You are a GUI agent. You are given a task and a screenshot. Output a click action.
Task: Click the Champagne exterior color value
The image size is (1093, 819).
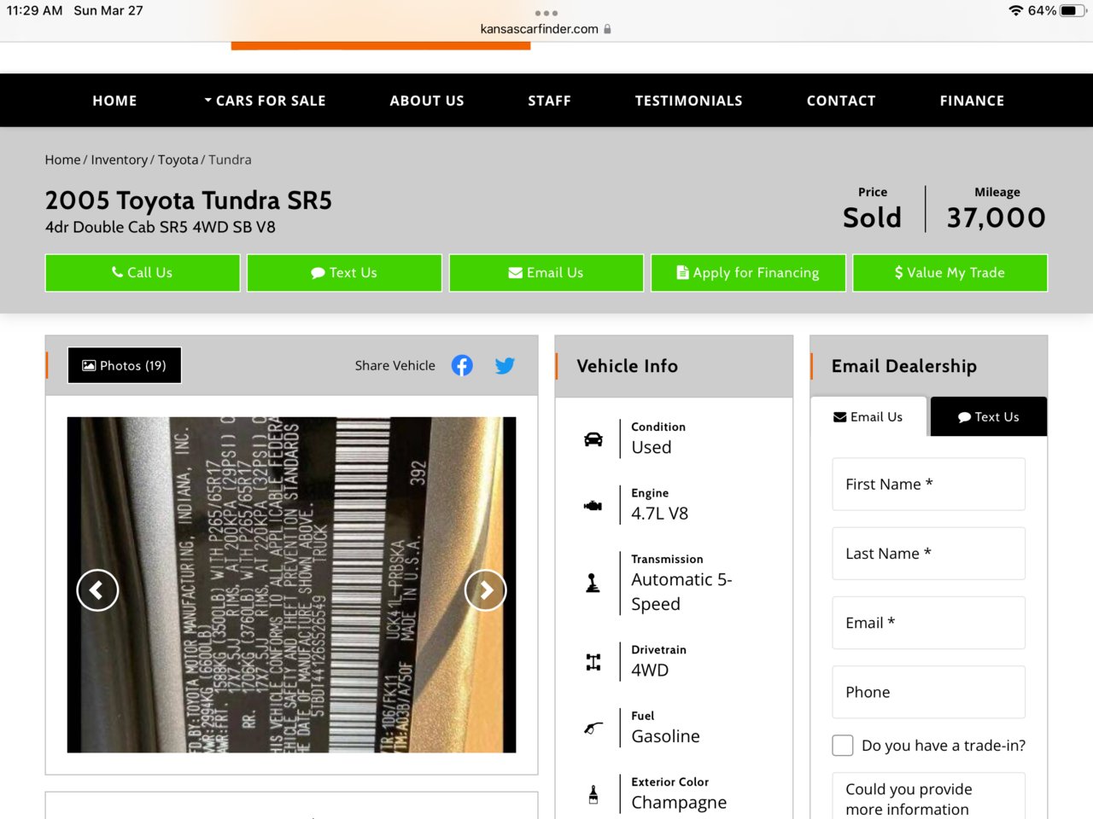pyautogui.click(x=679, y=803)
